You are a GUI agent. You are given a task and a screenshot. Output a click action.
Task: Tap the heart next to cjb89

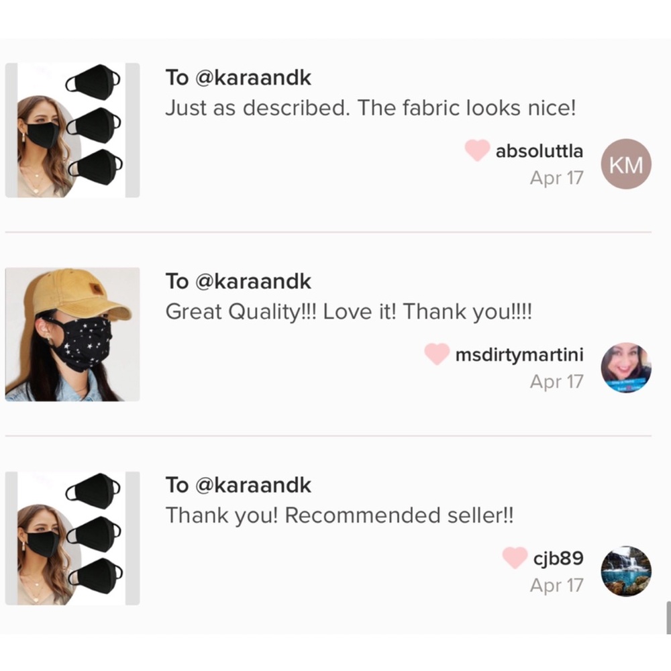pos(515,558)
